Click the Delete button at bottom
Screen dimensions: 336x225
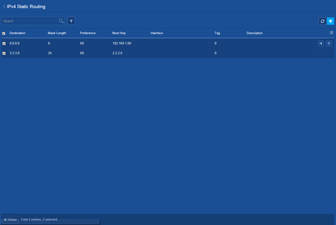click(x=11, y=219)
